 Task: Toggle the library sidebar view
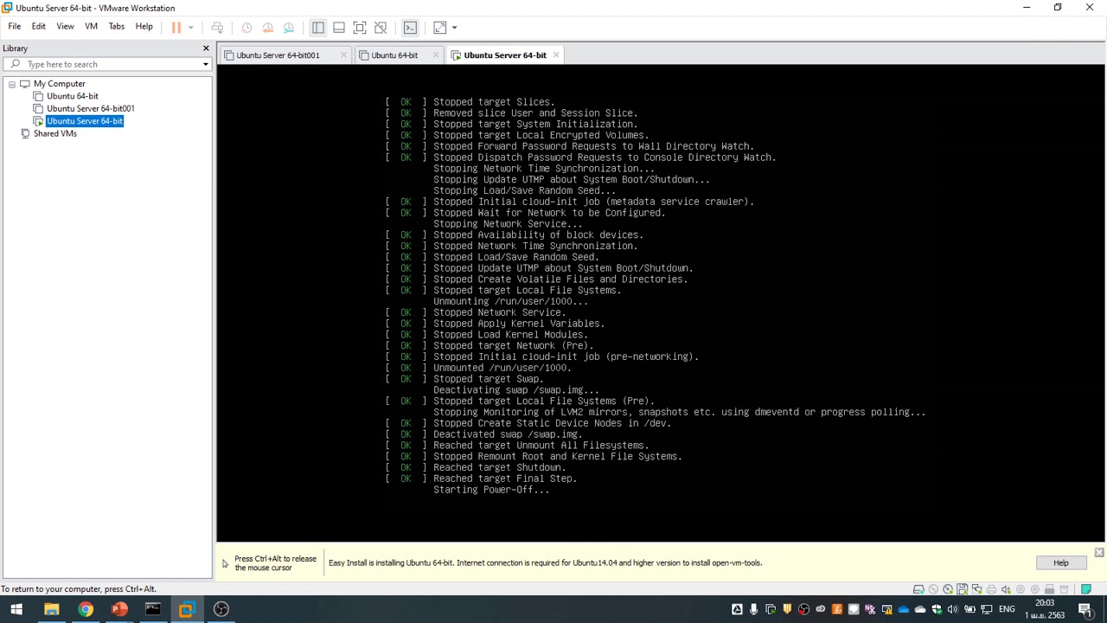(318, 28)
